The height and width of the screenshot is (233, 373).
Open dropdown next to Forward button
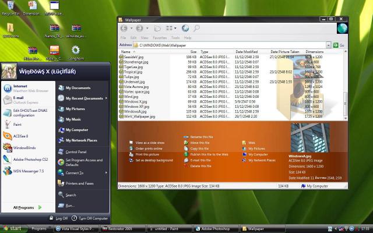[x=147, y=29]
